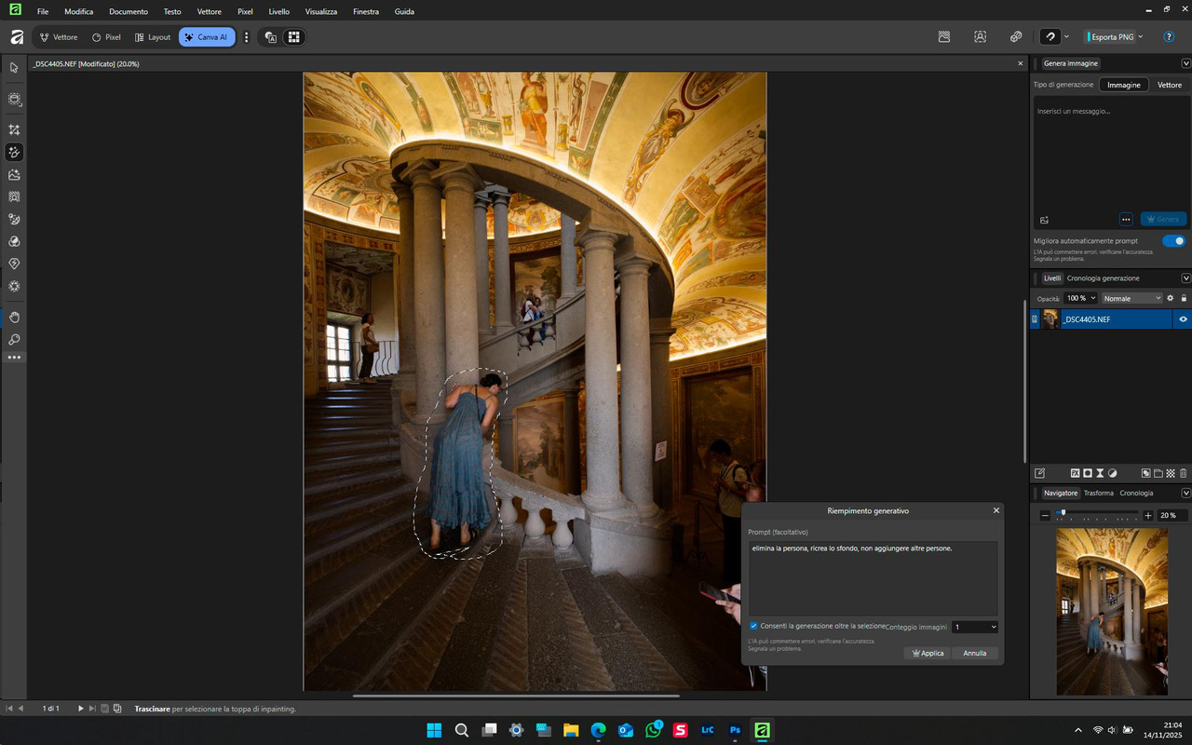Open the blue help question mark icon
The height and width of the screenshot is (745, 1192).
point(1169,37)
